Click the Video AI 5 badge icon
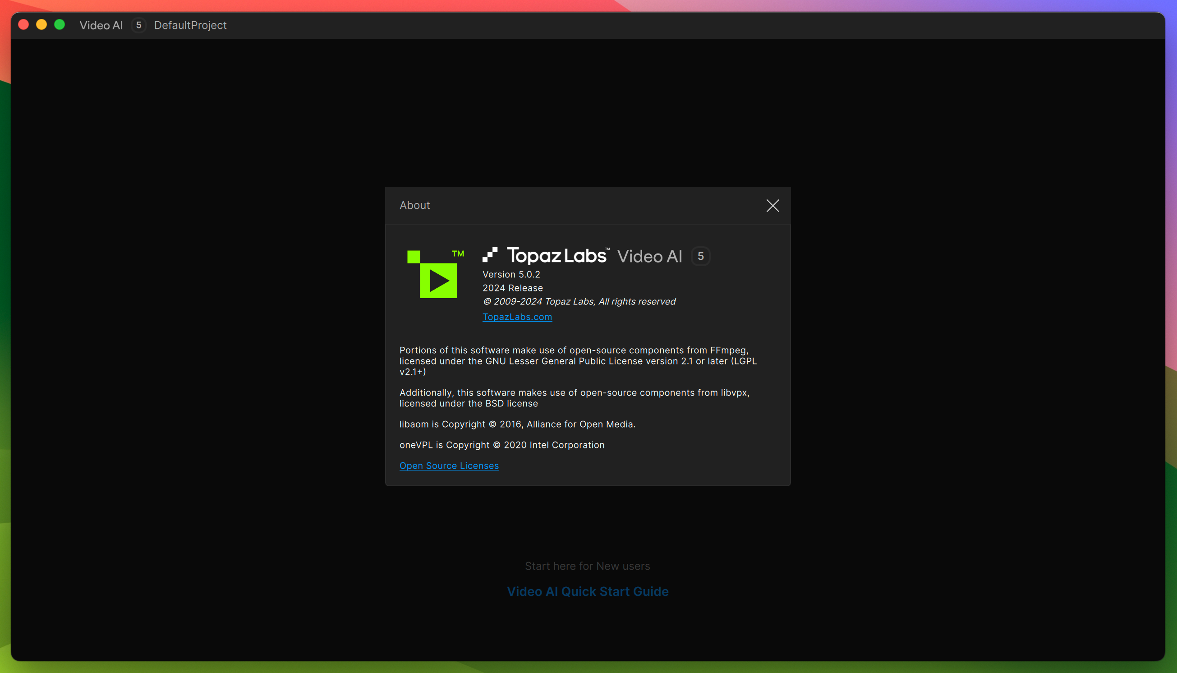 (x=699, y=256)
